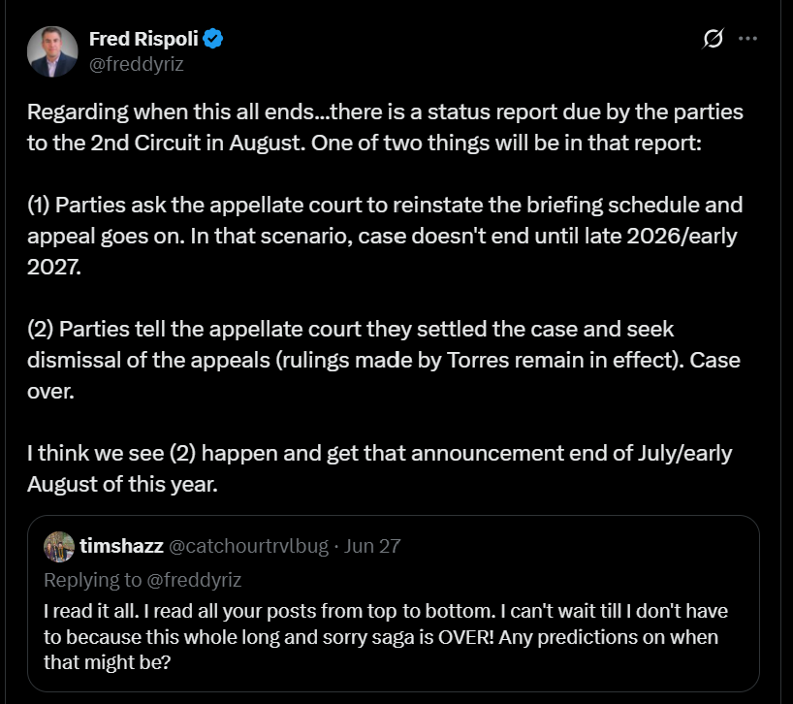
Task: Click the Fred Rispoli display name
Action: pyautogui.click(x=143, y=39)
